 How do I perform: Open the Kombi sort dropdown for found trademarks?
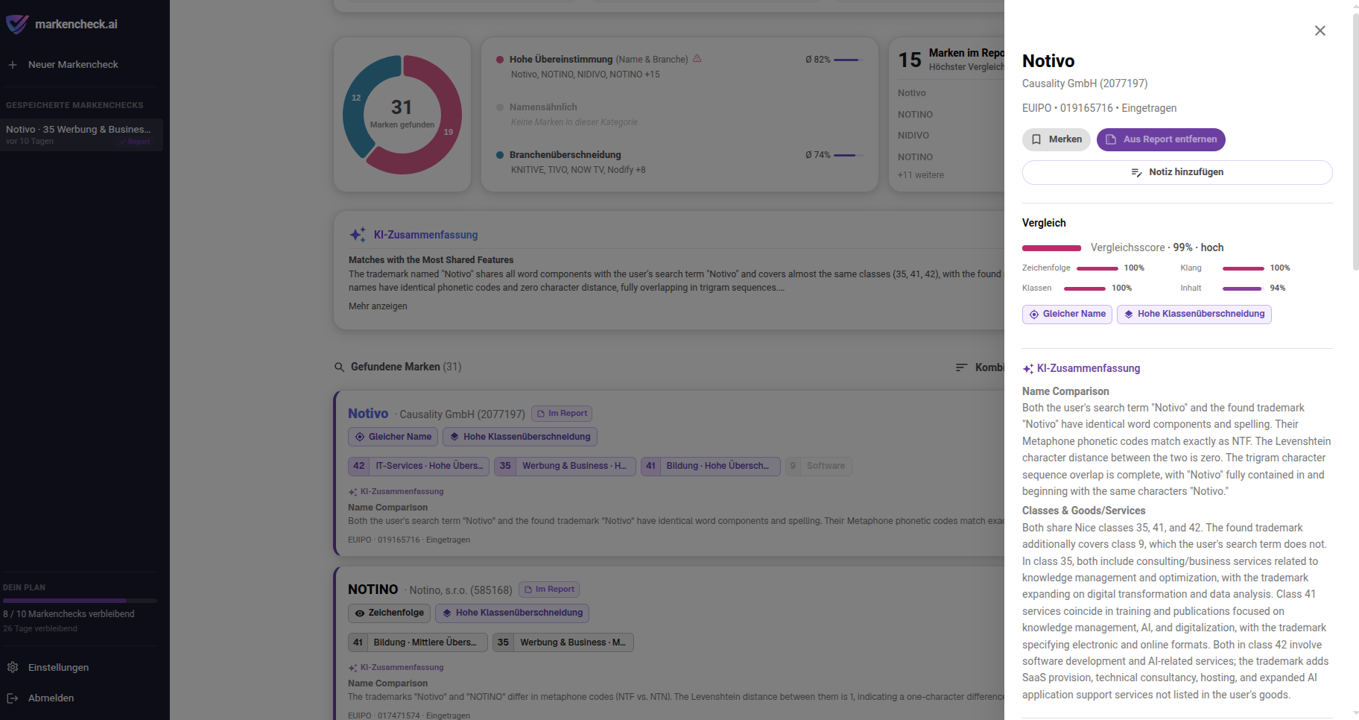(x=980, y=367)
